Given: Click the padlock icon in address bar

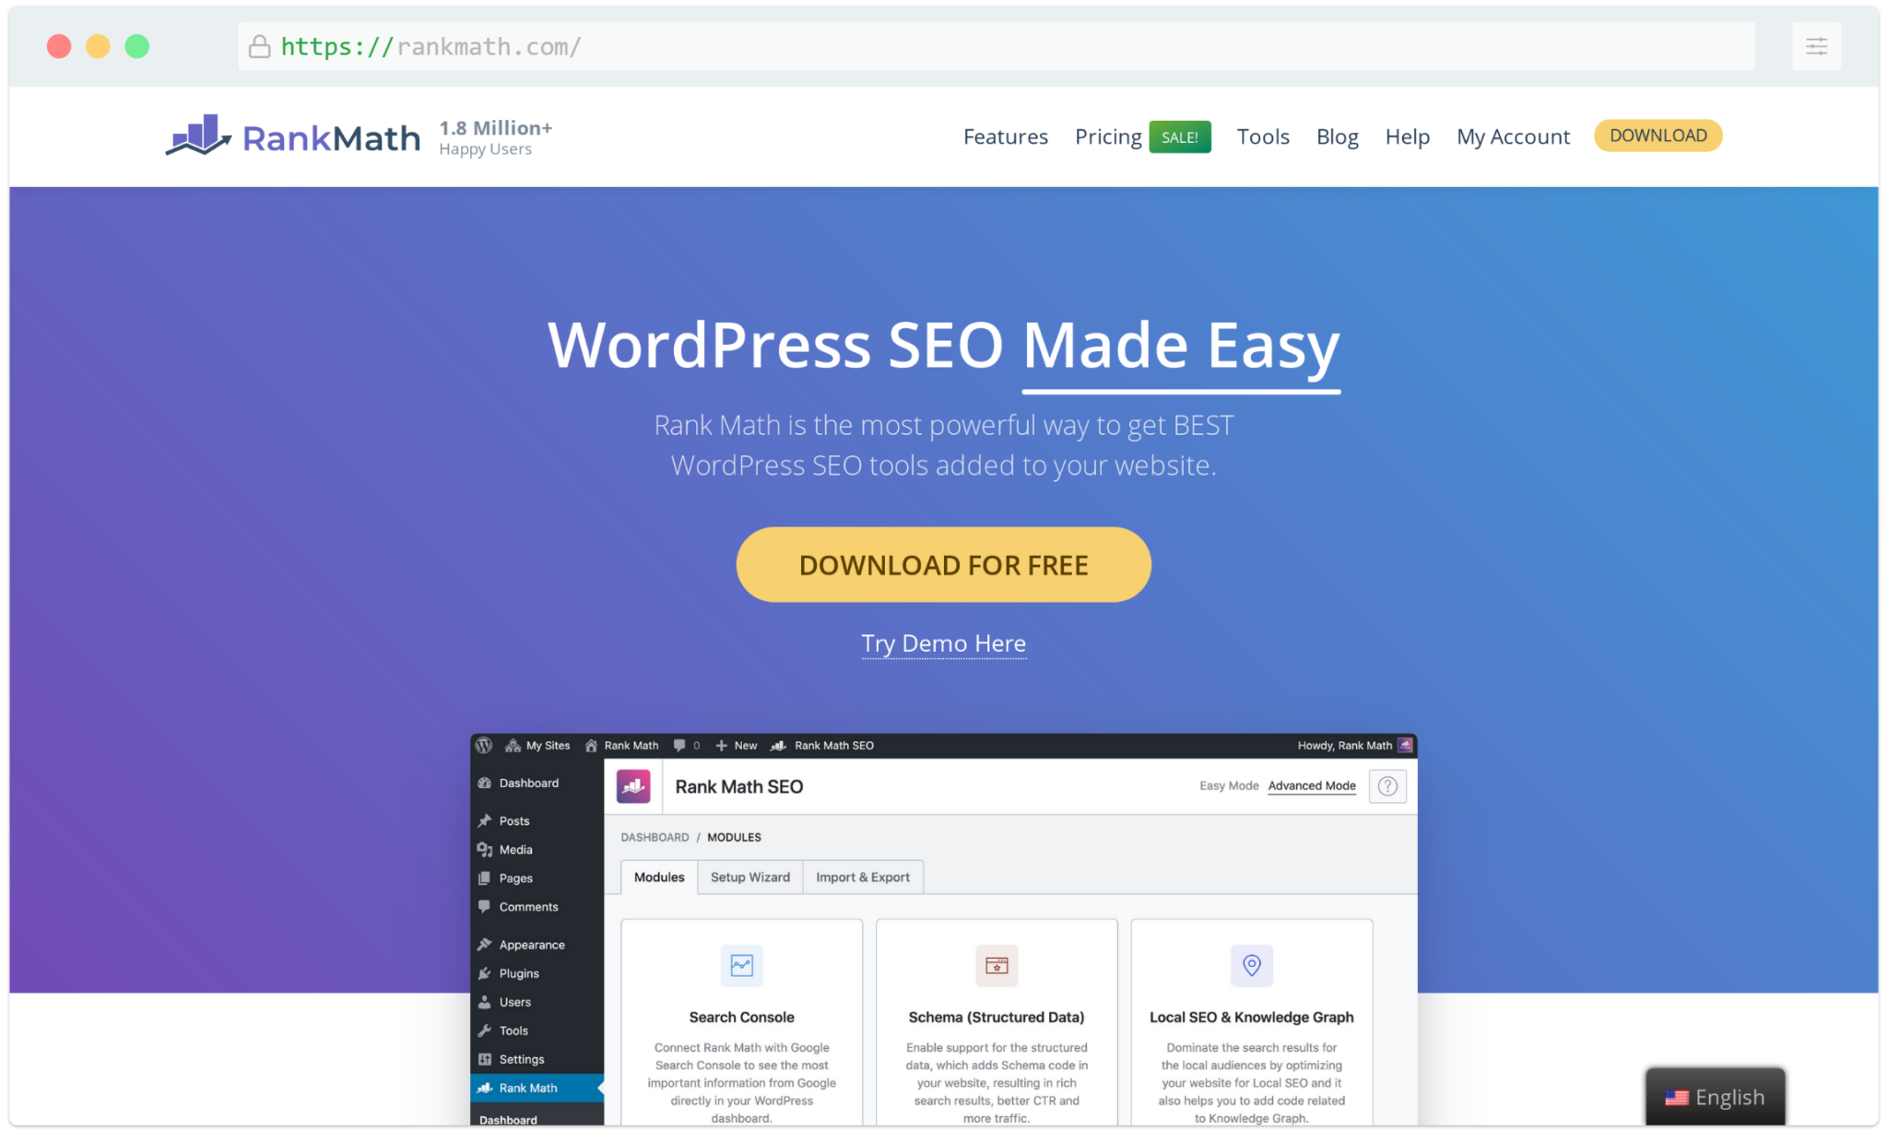Looking at the screenshot, I should (x=260, y=46).
